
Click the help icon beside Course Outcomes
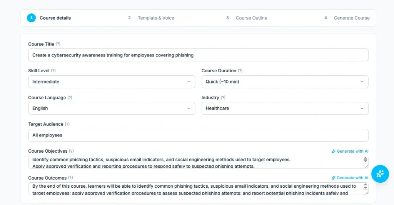[71, 178]
